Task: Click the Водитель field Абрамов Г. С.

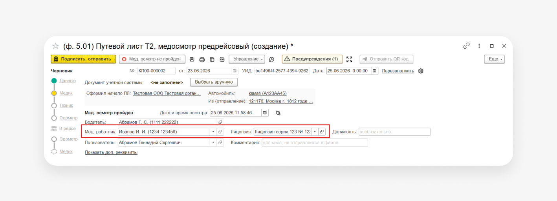Action: [x=167, y=122]
